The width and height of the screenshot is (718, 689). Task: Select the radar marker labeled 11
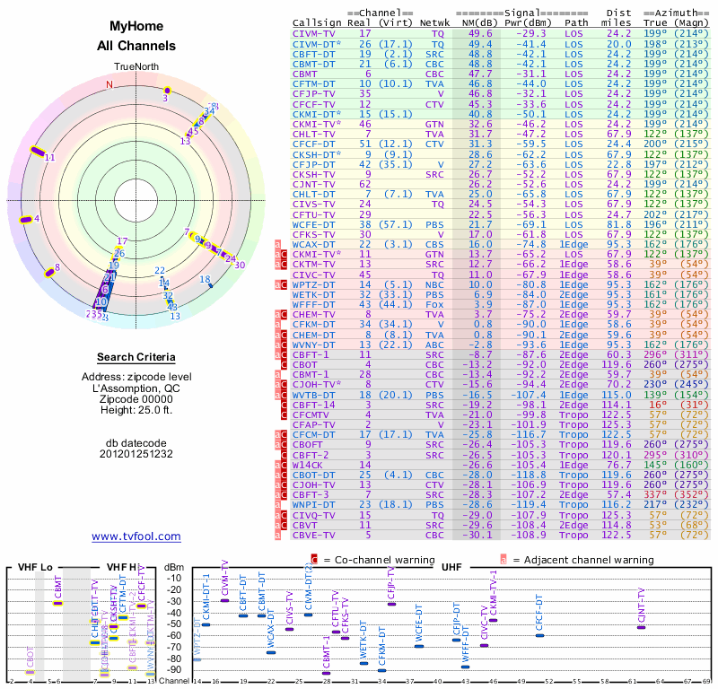pos(38,152)
